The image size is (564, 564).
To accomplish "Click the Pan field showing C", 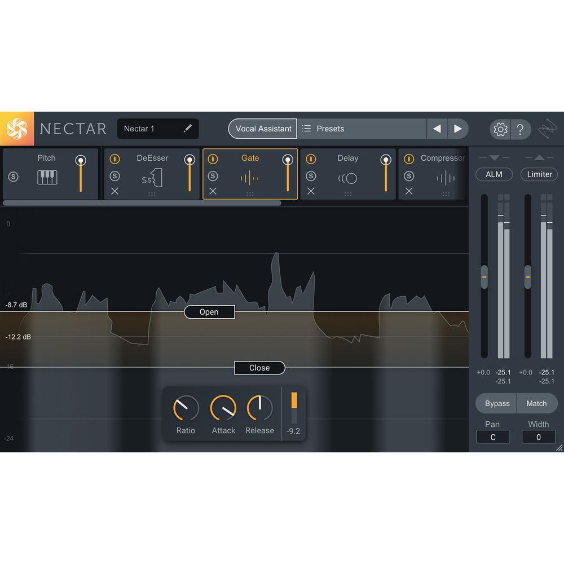I will [493, 437].
